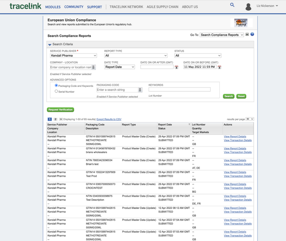Click the Lot Number column header
This screenshot has width=286, height=241.
[199, 125]
